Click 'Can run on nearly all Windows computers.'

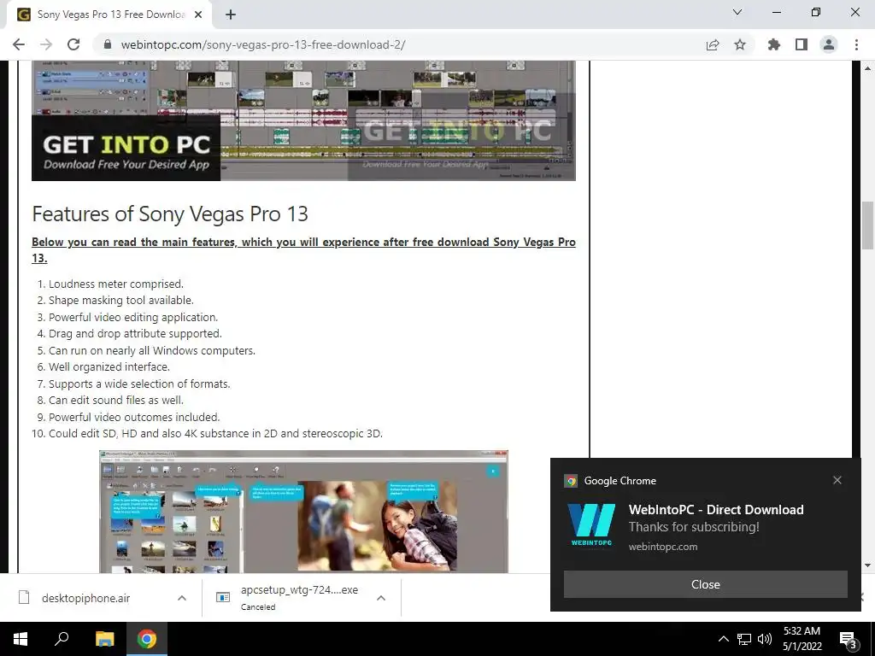[152, 350]
